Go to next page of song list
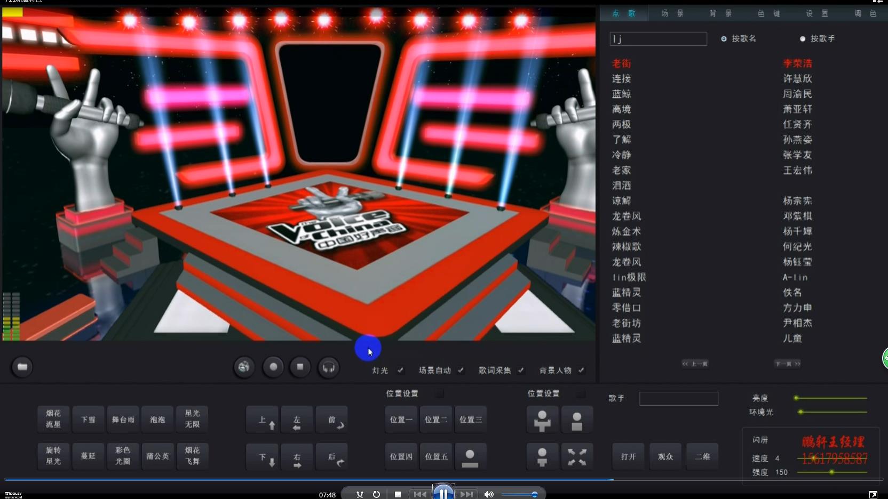This screenshot has width=888, height=499. point(788,364)
